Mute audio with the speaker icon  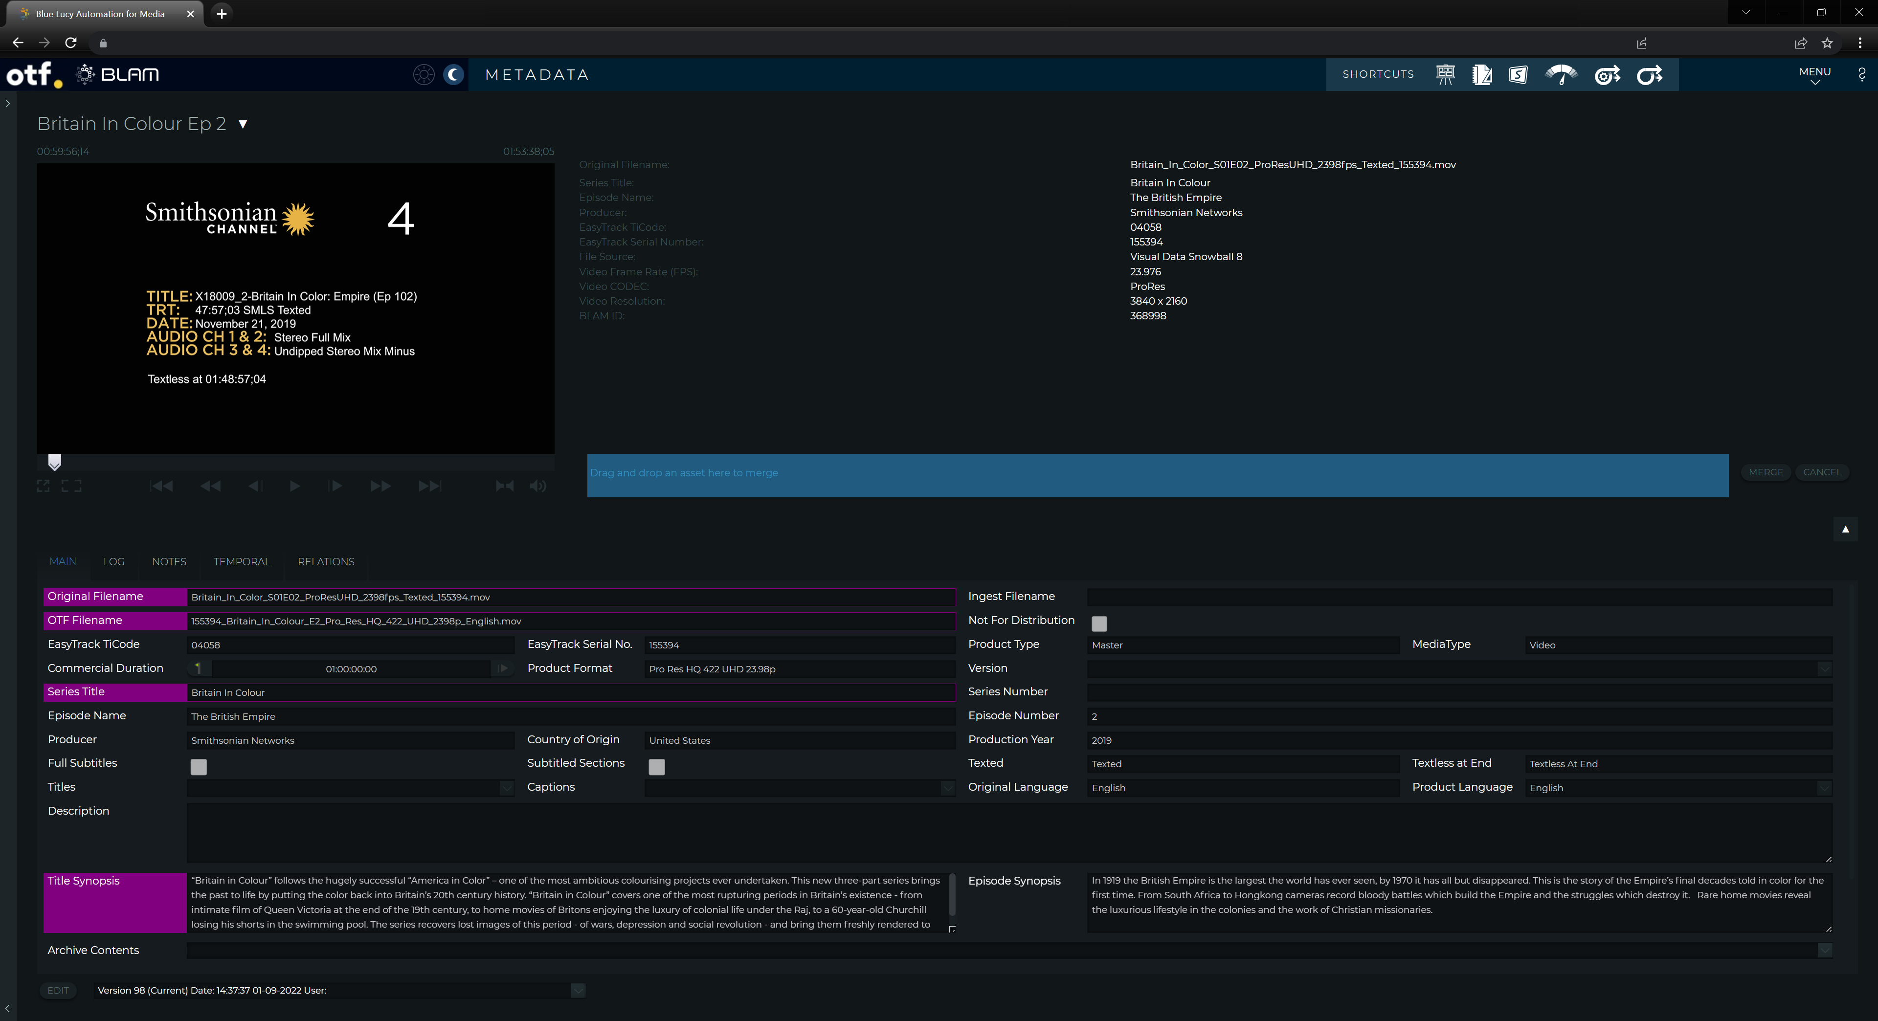click(x=538, y=486)
